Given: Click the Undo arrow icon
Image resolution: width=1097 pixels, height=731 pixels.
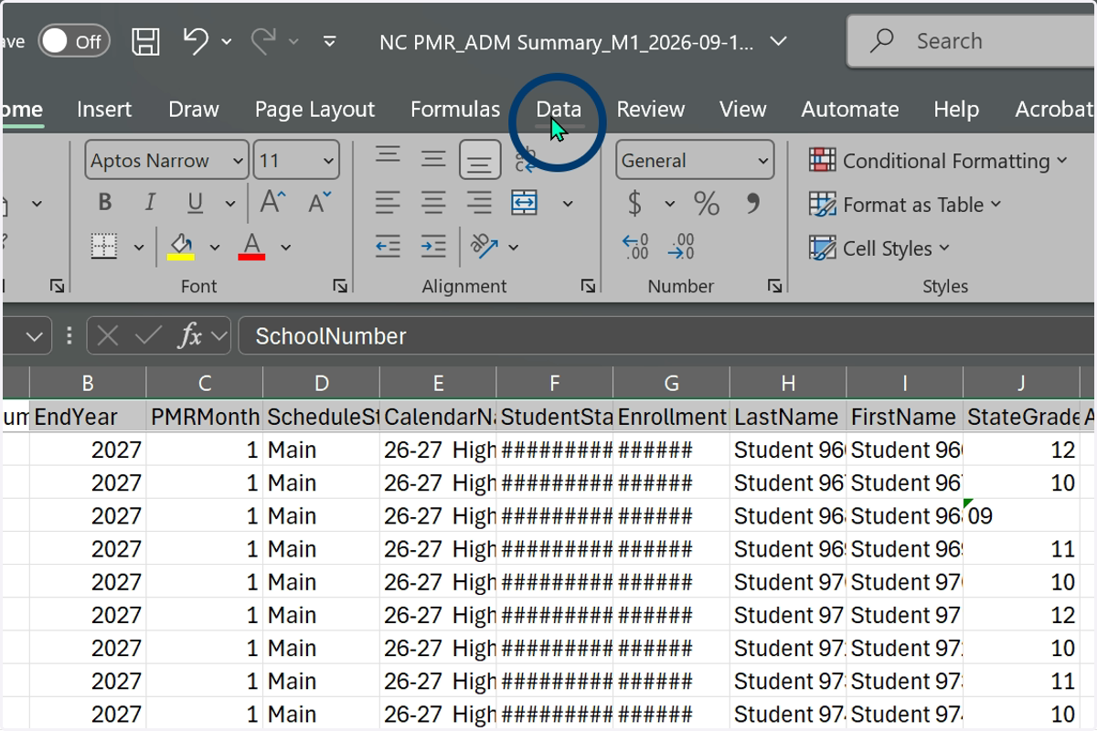Looking at the screenshot, I should (x=197, y=41).
